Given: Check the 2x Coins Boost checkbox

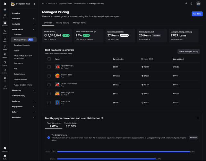Looking at the screenshot, I should coord(49,76).
